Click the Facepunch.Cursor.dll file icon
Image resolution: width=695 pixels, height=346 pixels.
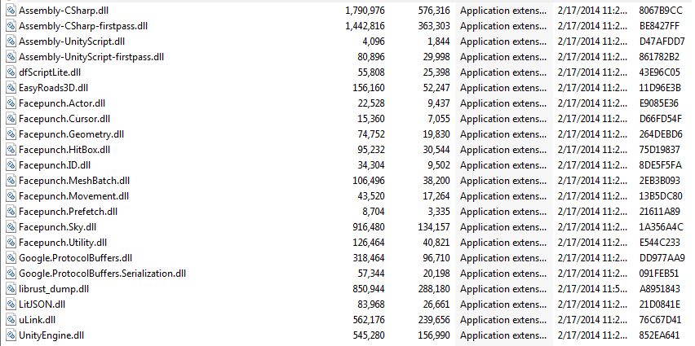[11, 119]
